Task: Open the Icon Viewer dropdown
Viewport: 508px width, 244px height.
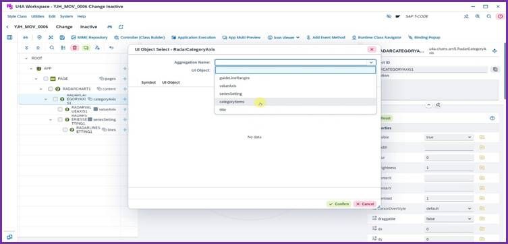Action: (x=283, y=38)
